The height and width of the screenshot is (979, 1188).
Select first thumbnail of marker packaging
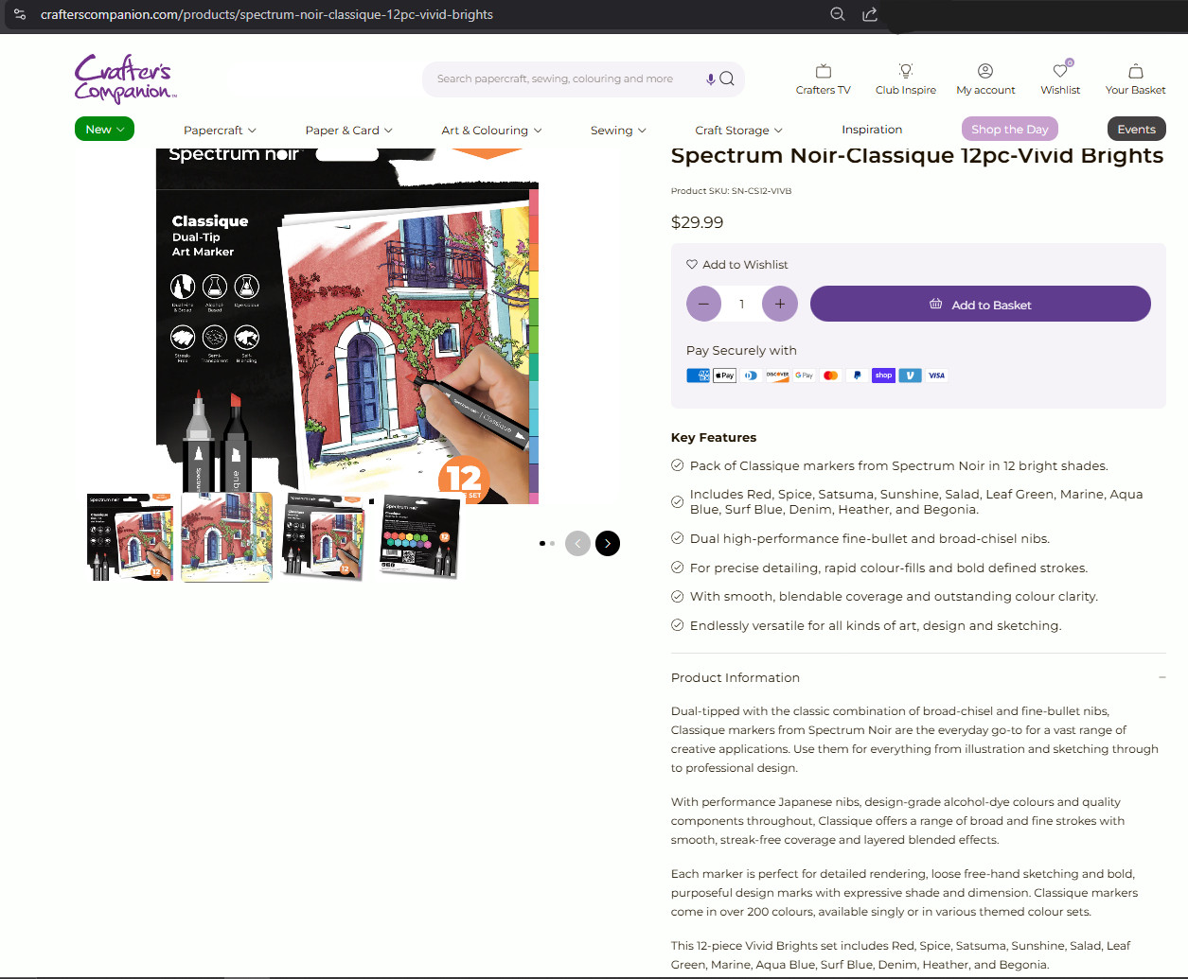coord(130,536)
